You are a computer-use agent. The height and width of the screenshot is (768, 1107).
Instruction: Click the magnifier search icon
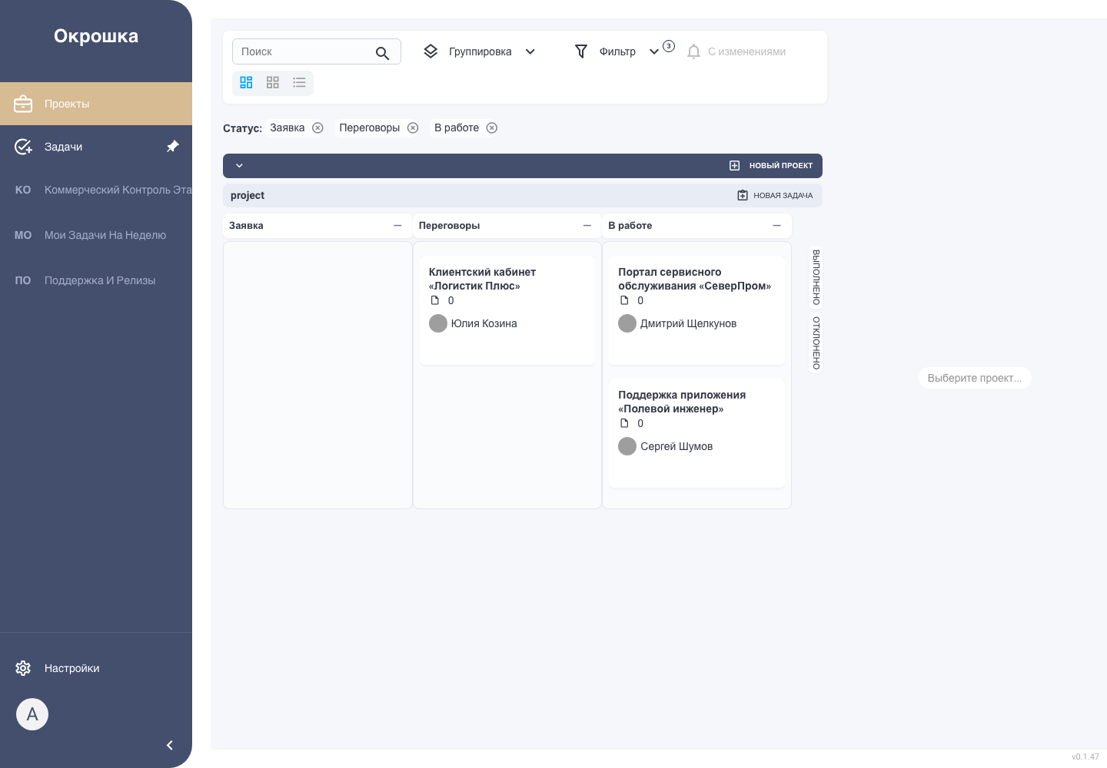[382, 53]
